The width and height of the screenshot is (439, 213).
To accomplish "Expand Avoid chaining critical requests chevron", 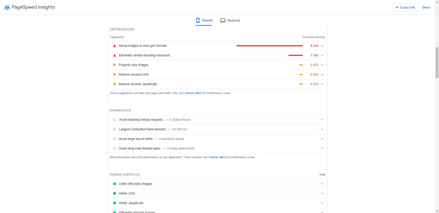I will [322, 119].
